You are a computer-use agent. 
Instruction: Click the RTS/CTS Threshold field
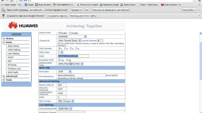pos(62,89)
